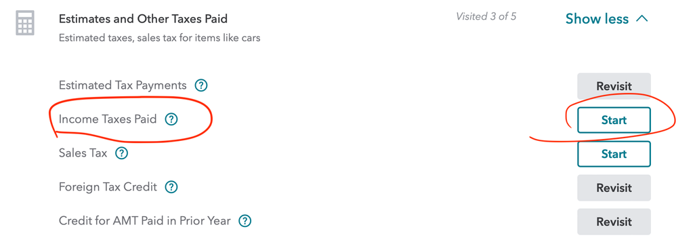Image resolution: width=676 pixels, height=246 pixels.
Task: Start the Sales Tax section
Action: tap(614, 154)
